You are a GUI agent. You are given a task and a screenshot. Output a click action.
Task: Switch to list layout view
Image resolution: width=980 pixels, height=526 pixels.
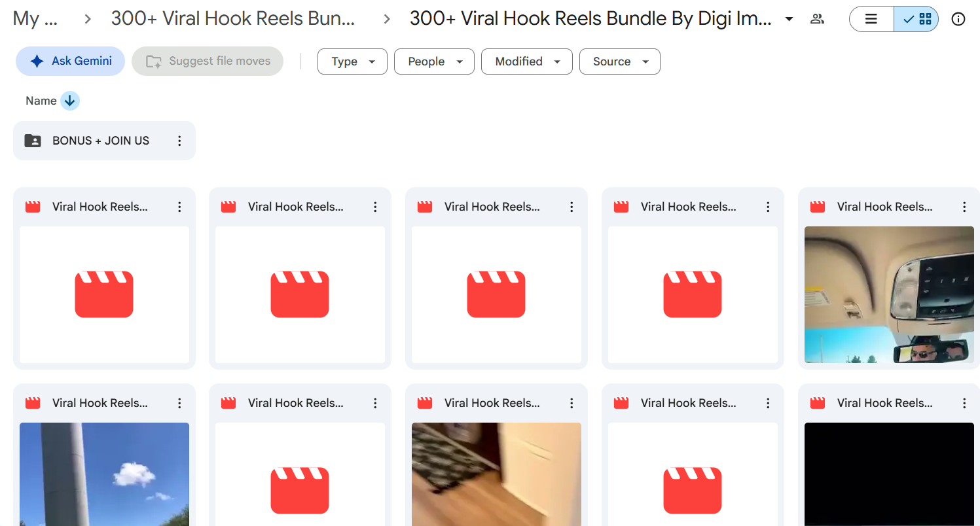tap(871, 19)
